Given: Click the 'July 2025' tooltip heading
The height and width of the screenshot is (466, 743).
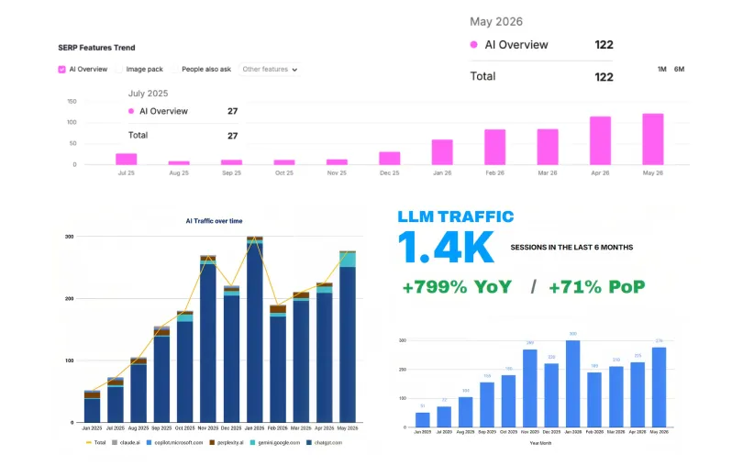Looking at the screenshot, I should click(x=149, y=94).
